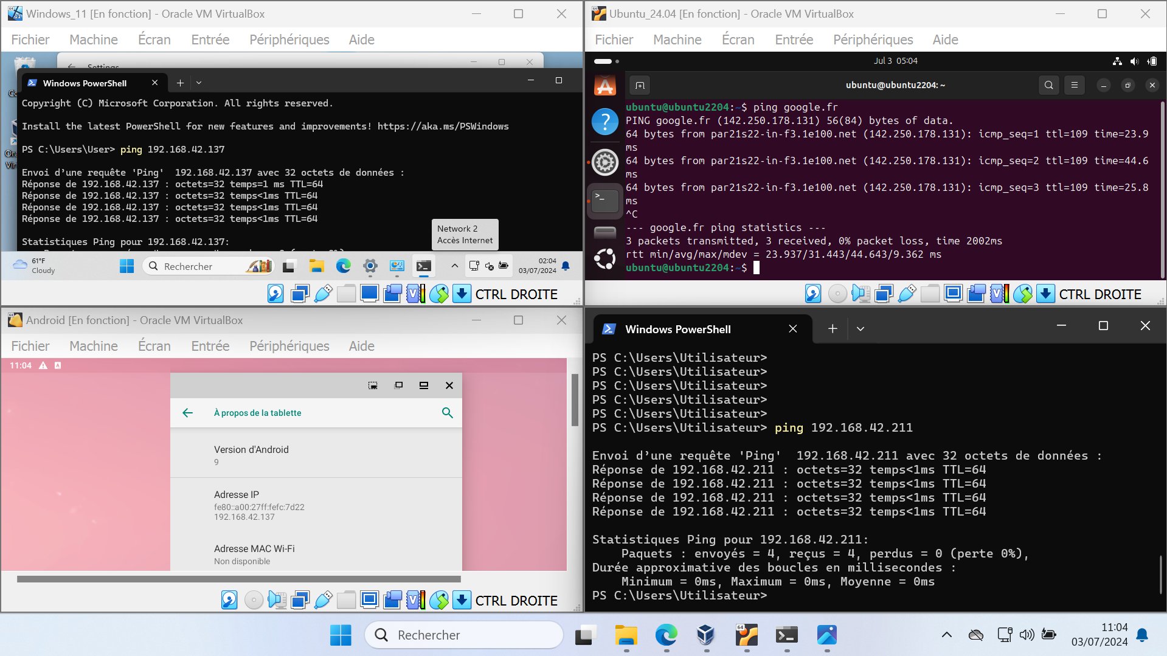Open Aide menu in Android VM window
Image resolution: width=1167 pixels, height=656 pixels.
coord(361,346)
